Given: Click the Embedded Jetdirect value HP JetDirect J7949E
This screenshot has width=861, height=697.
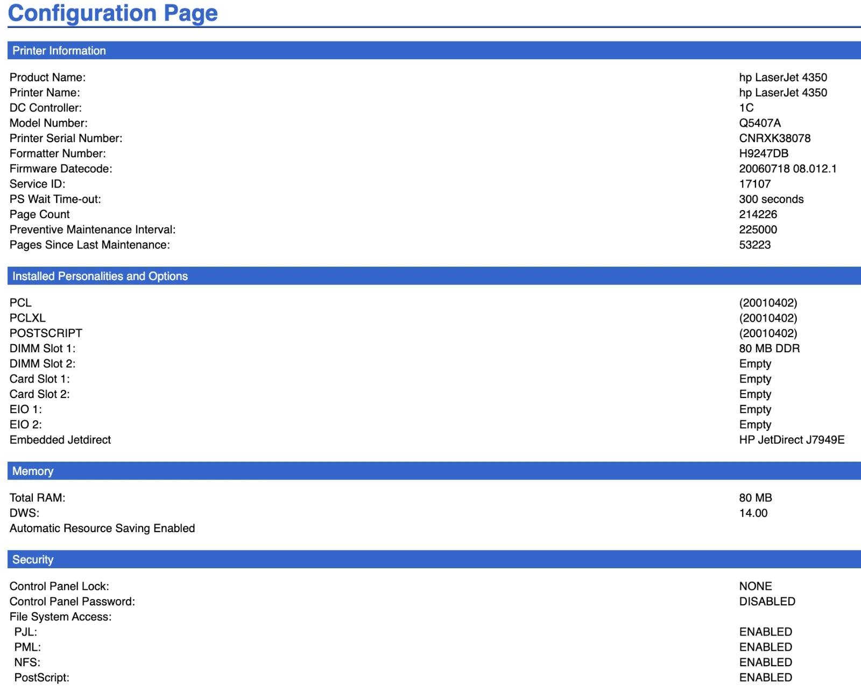Looking at the screenshot, I should pyautogui.click(x=792, y=440).
